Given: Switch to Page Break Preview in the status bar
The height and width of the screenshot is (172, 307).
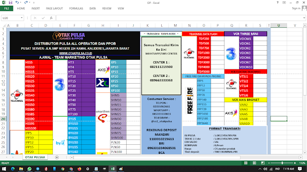Looking at the screenshot, I should [263, 163].
